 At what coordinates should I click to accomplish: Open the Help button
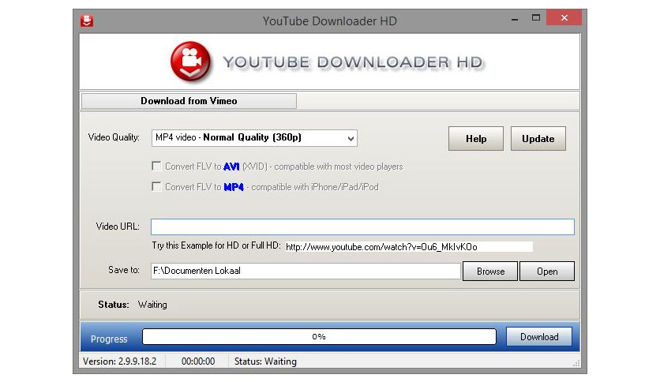pyautogui.click(x=476, y=138)
